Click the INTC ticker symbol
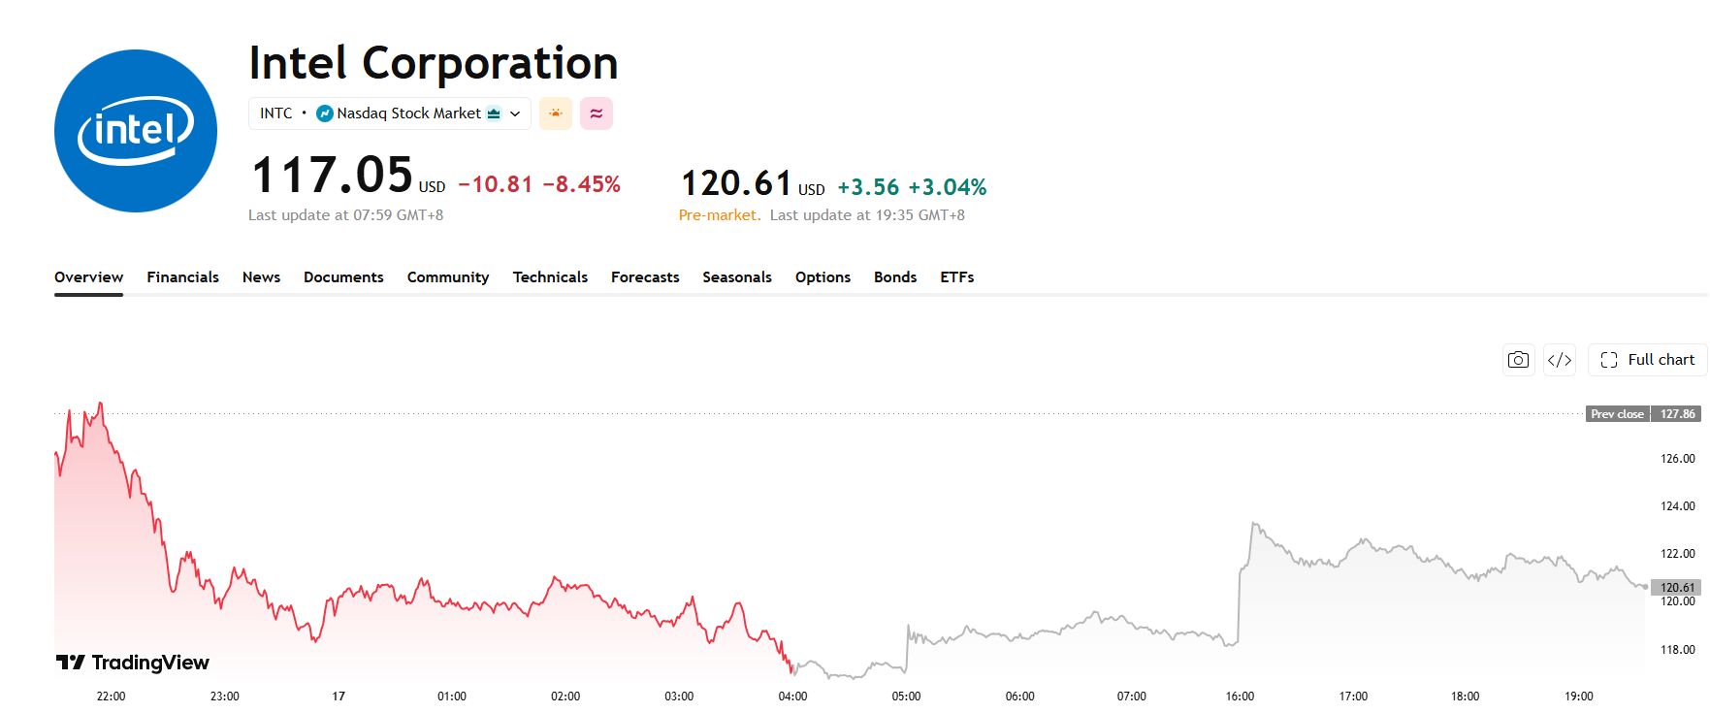The image size is (1710, 713). click(276, 113)
